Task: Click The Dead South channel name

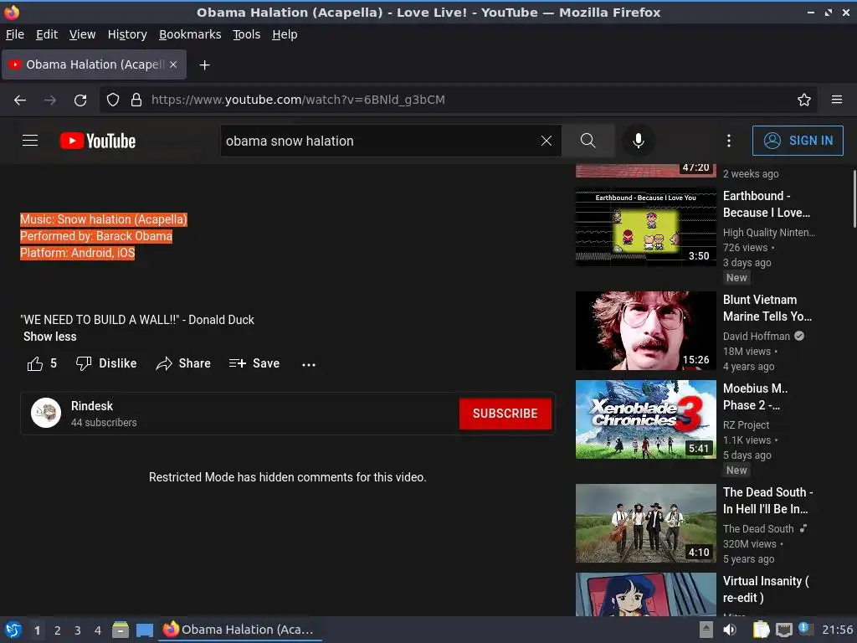Action: coord(758,529)
